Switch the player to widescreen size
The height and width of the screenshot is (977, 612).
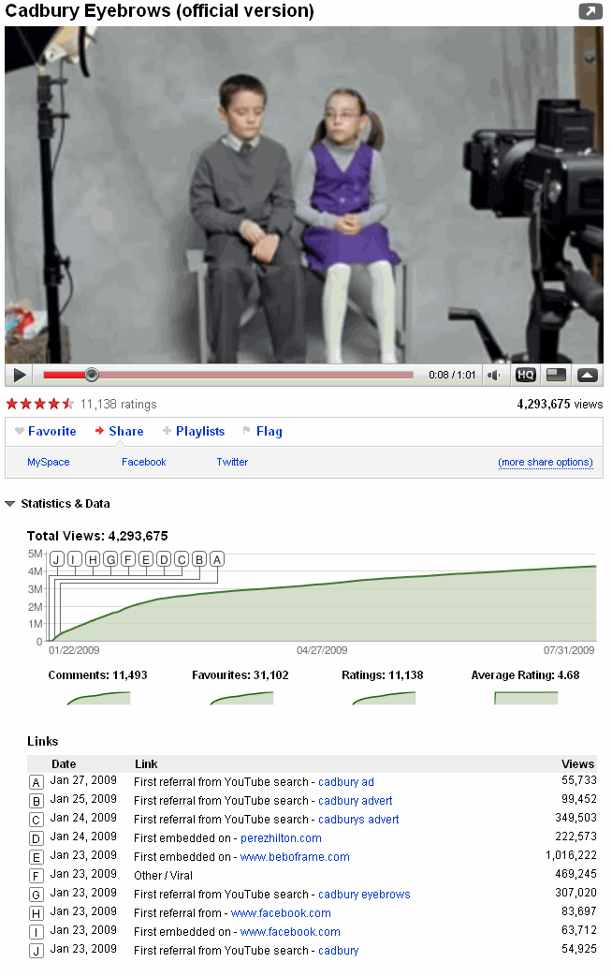coord(556,375)
